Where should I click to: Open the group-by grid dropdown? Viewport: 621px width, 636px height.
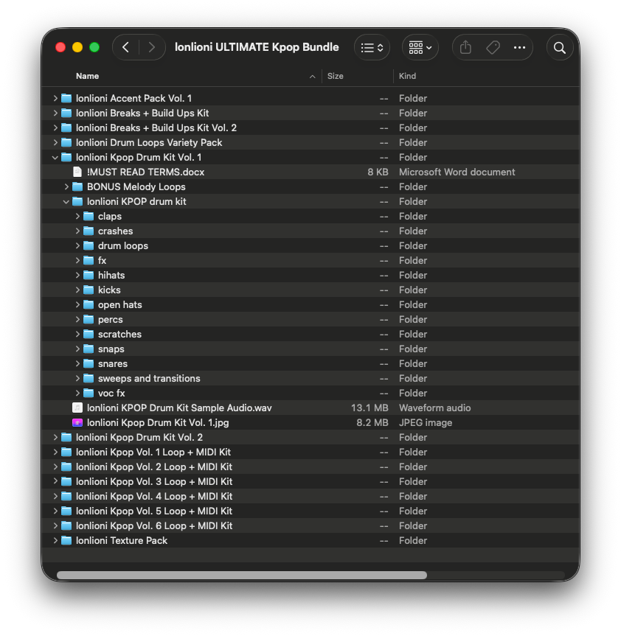pos(420,48)
